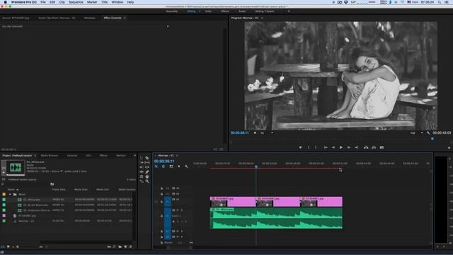Viewport: 453px width, 255px height.
Task: Open workspace overflow chevron menu
Action: click(x=289, y=11)
